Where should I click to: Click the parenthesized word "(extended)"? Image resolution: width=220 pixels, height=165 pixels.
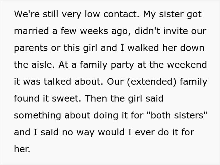click(151, 82)
